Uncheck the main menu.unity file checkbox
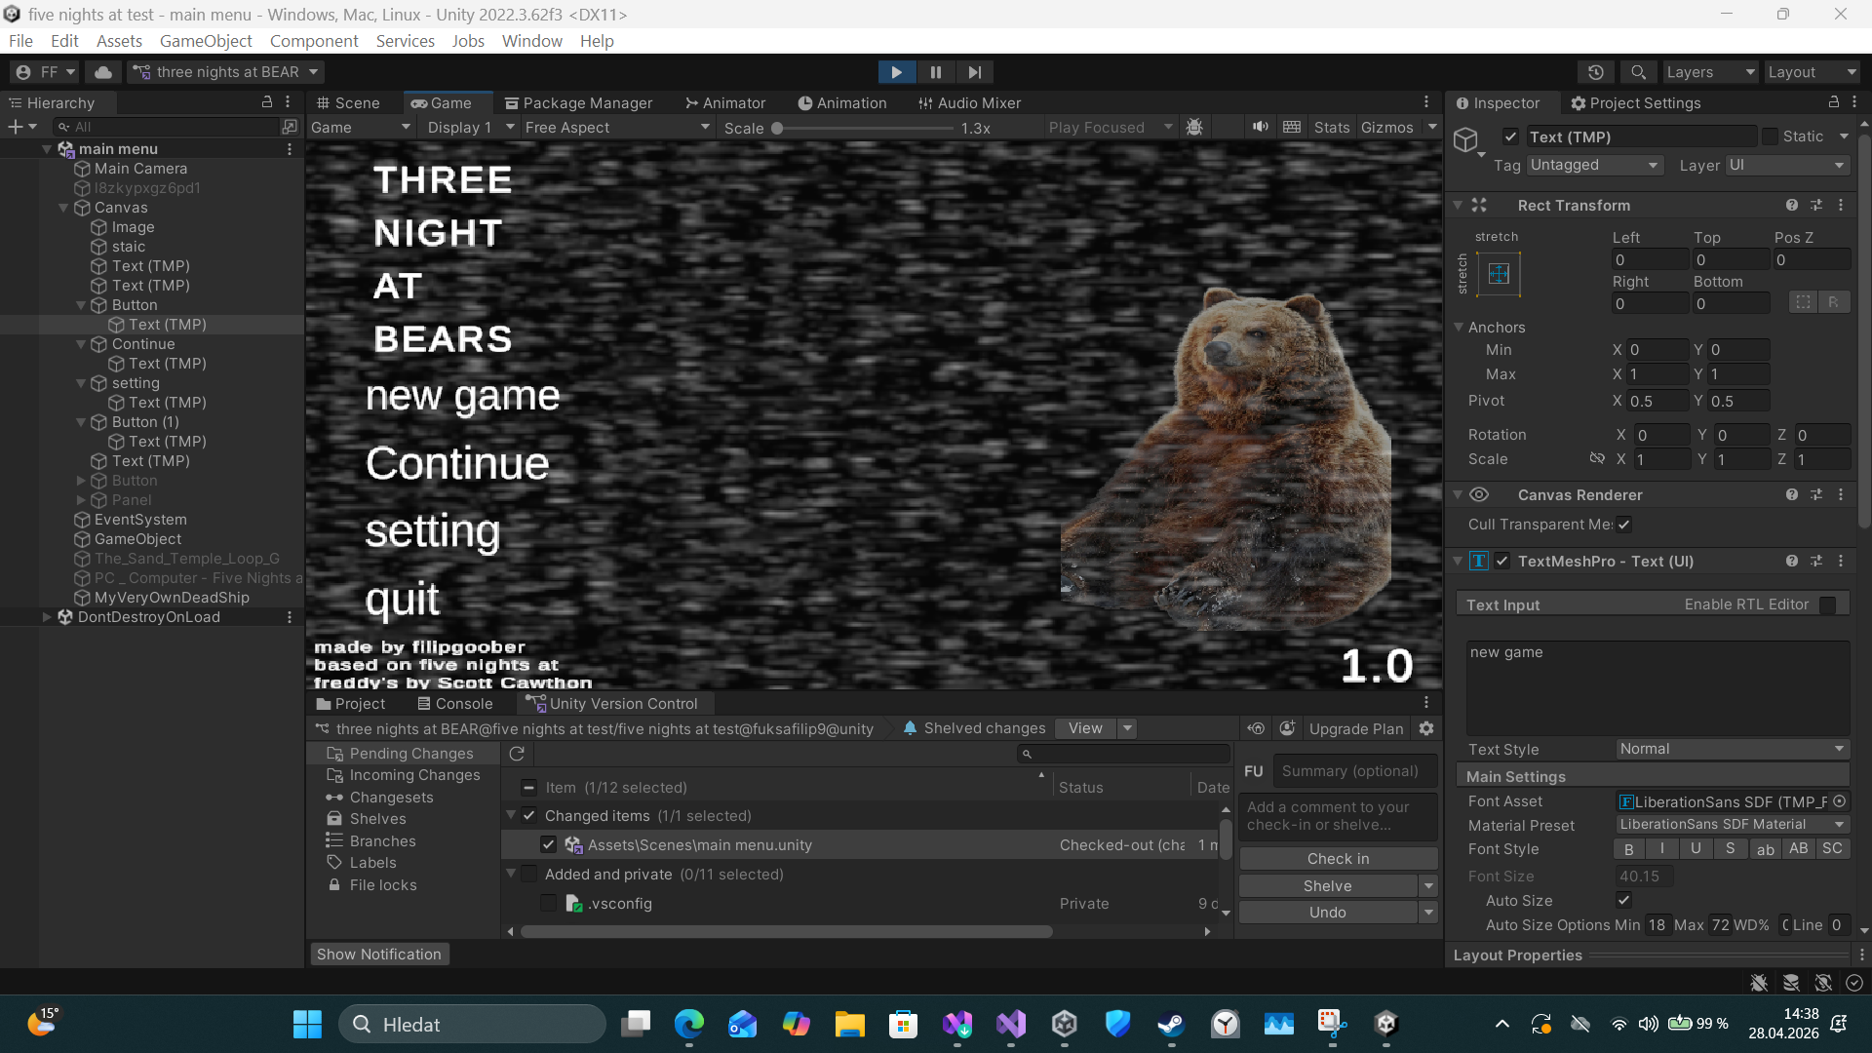Image resolution: width=1872 pixels, height=1053 pixels. click(548, 844)
